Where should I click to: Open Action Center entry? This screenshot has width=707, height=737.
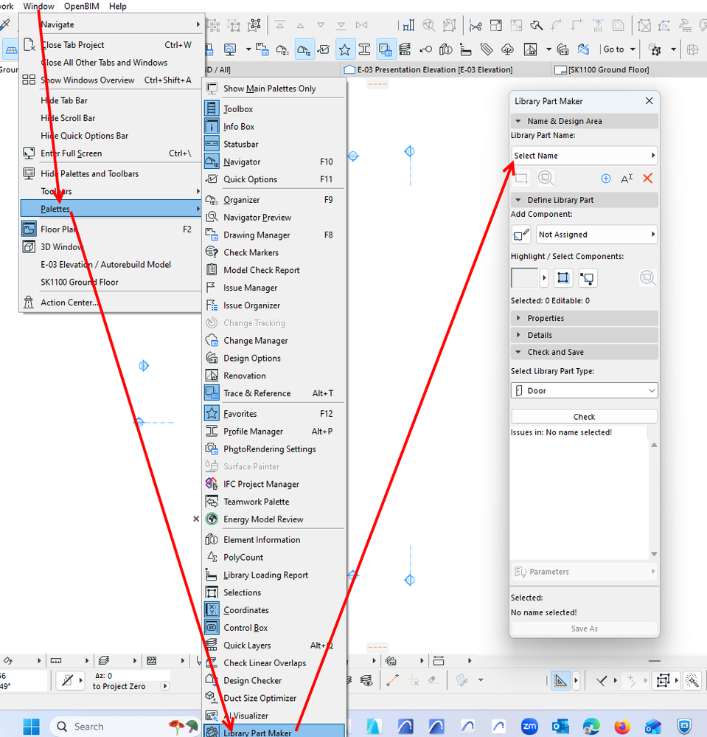tap(111, 302)
